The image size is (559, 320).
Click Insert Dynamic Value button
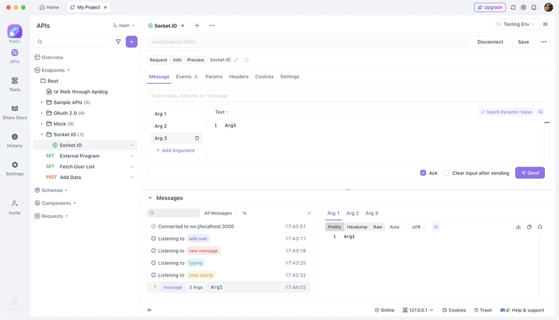pyautogui.click(x=506, y=112)
